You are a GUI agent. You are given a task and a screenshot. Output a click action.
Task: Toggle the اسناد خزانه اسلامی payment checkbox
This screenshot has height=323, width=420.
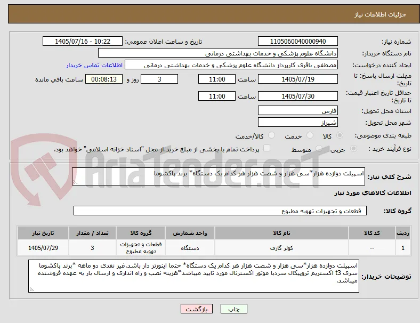point(267,148)
